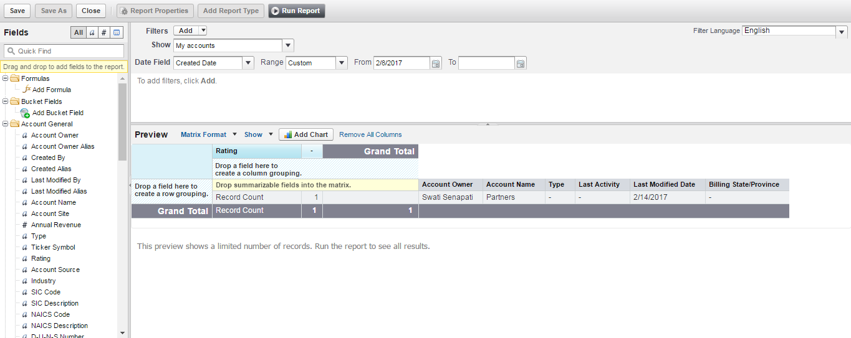Click the row grouping drop zone

tap(171, 190)
